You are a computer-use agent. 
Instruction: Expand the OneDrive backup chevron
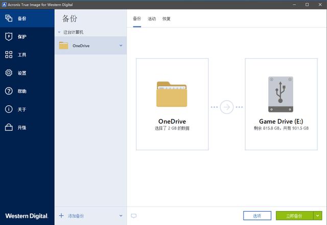[121, 46]
